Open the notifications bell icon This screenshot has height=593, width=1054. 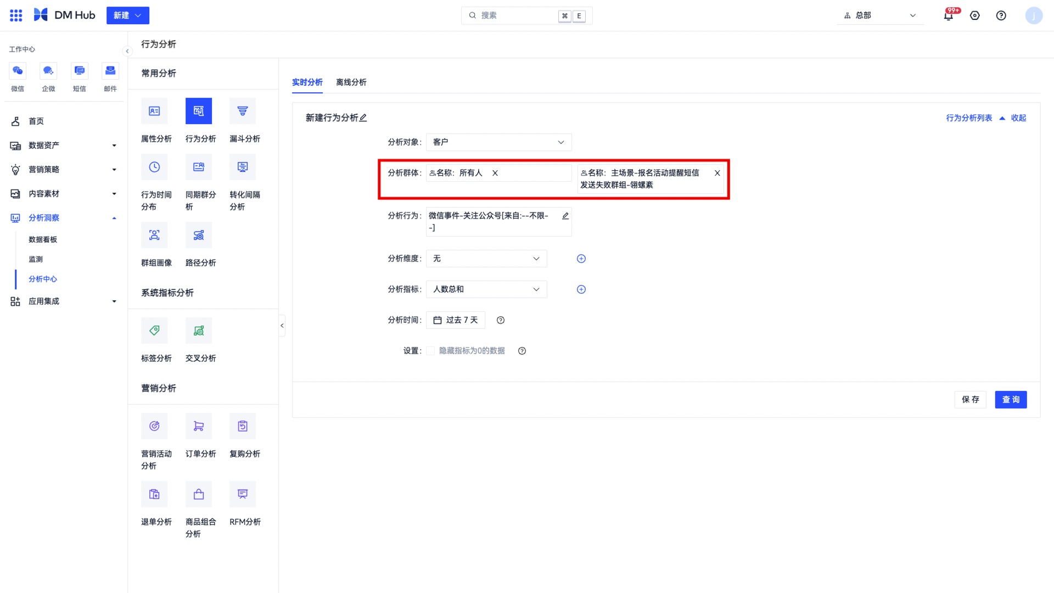point(949,15)
